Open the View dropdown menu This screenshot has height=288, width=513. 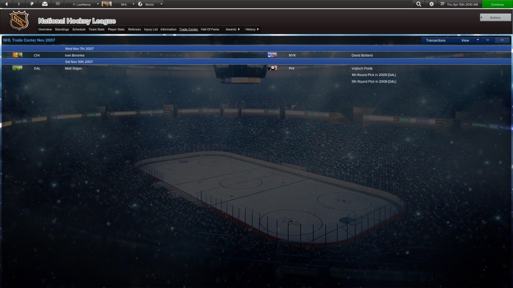point(469,40)
